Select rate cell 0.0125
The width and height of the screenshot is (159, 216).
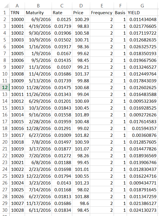click(62, 19)
